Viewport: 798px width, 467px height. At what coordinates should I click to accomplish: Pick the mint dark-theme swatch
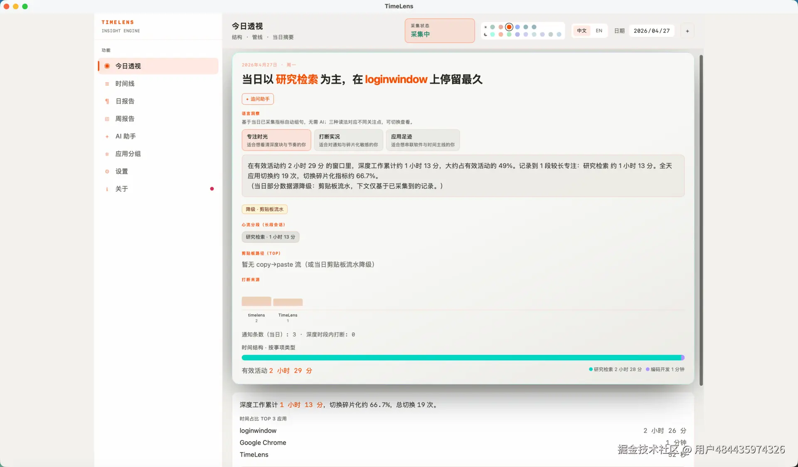493,34
